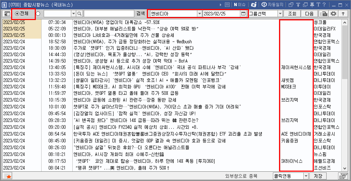Viewport: 351px width, 181px height.
Task: Open 자동일지 from title bar
Action: click(273, 4)
